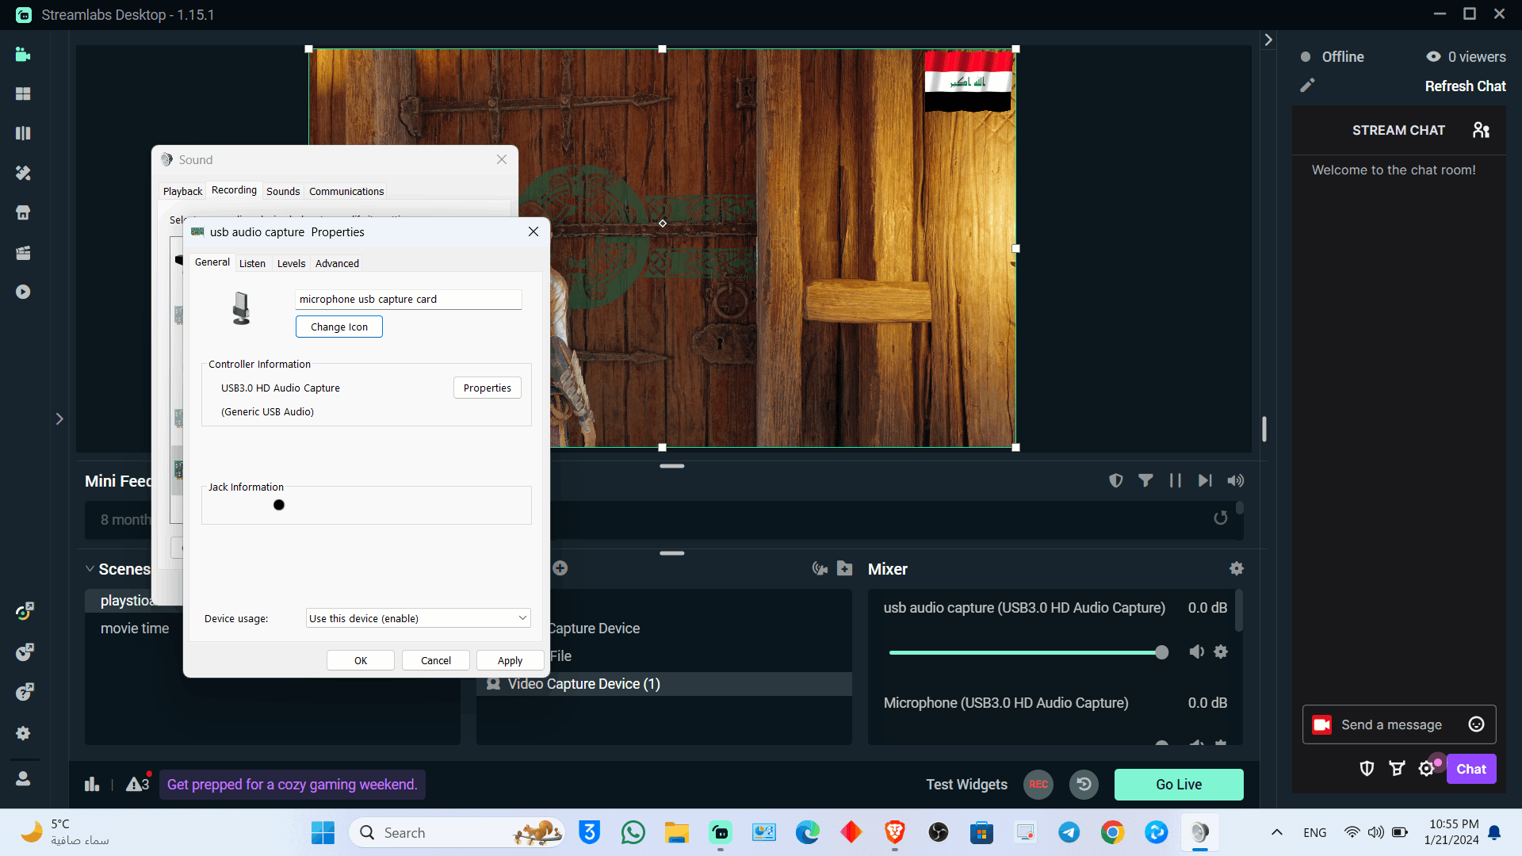The height and width of the screenshot is (856, 1522).
Task: Click the Mixer settings gear icon
Action: click(x=1237, y=568)
